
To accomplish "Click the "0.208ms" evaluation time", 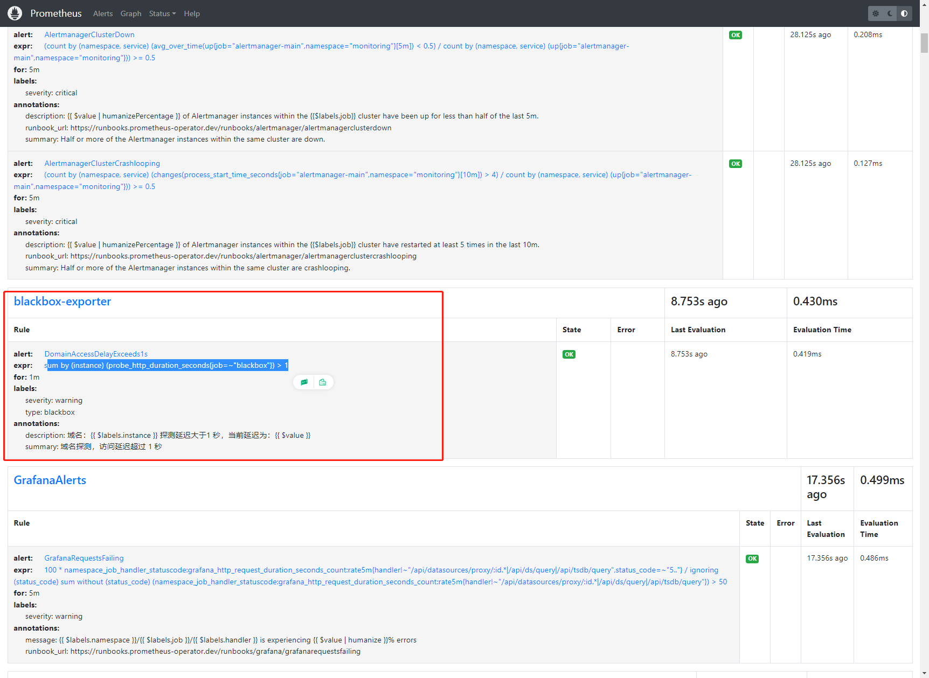I will (868, 35).
